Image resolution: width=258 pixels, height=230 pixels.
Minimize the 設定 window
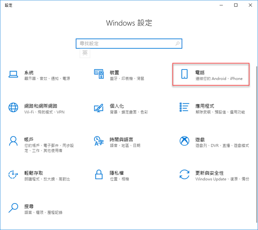[x=221, y=5]
